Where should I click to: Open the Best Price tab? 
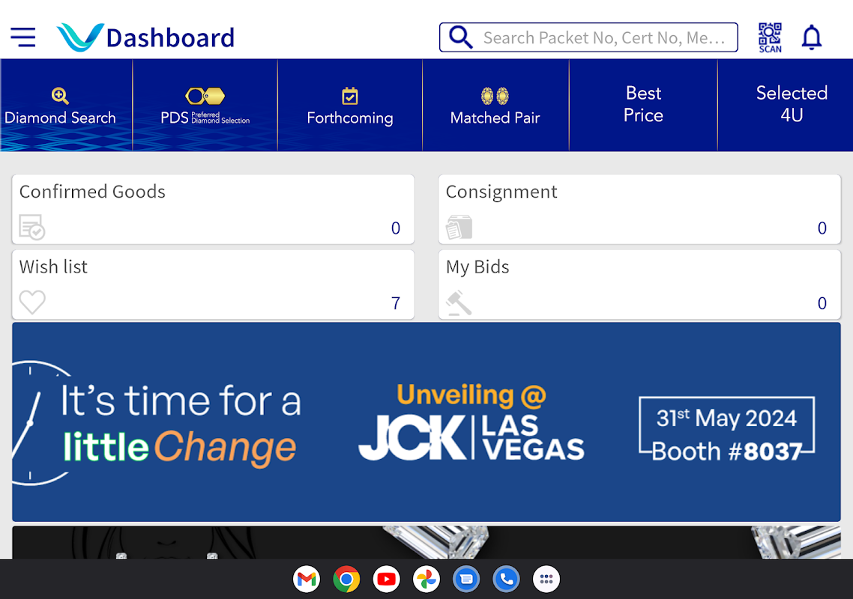tap(643, 106)
